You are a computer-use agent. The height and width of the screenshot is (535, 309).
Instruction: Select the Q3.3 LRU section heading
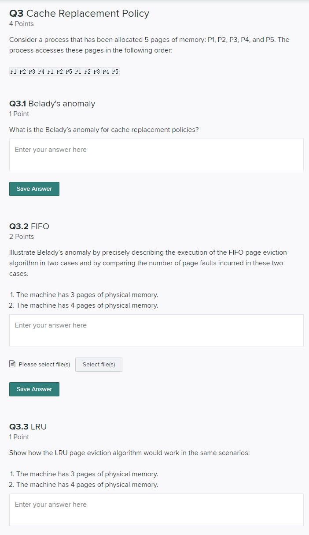pos(28,426)
